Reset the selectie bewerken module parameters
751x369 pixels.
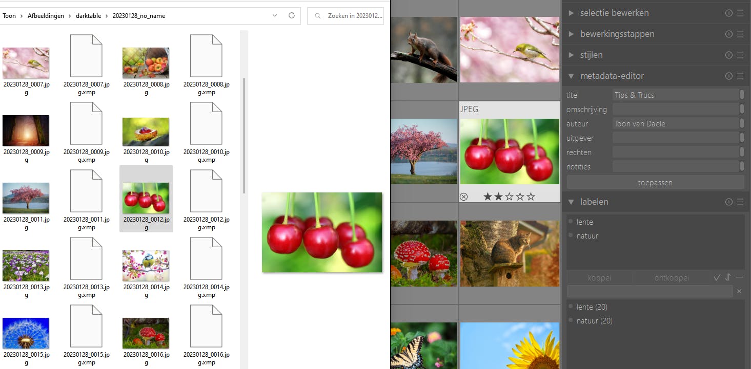[729, 13]
